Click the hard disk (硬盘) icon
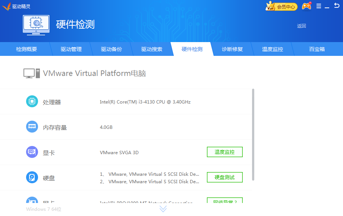 [32, 178]
